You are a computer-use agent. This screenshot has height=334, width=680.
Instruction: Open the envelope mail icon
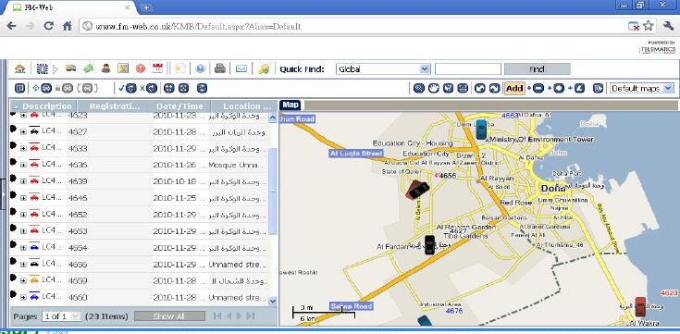[x=241, y=68]
